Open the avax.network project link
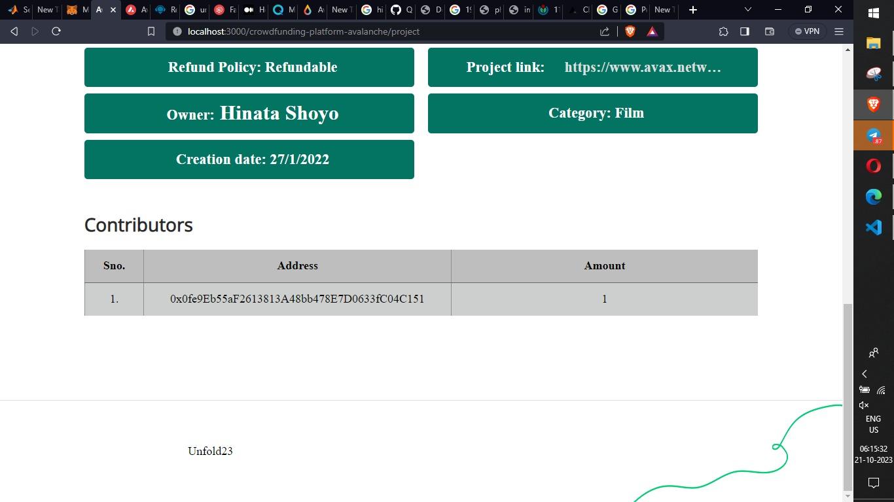This screenshot has height=502, width=894. coord(643,67)
